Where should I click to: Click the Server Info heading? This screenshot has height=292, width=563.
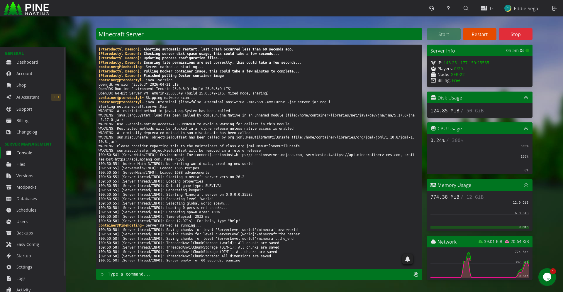[442, 51]
